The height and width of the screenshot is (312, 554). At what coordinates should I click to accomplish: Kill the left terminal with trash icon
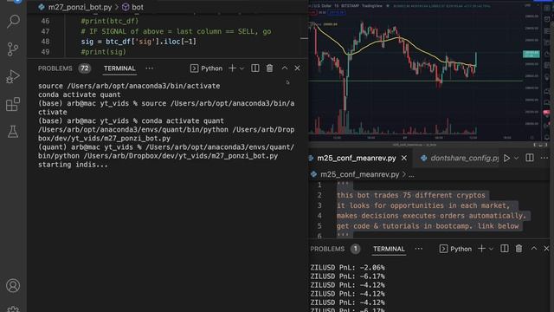click(x=269, y=68)
